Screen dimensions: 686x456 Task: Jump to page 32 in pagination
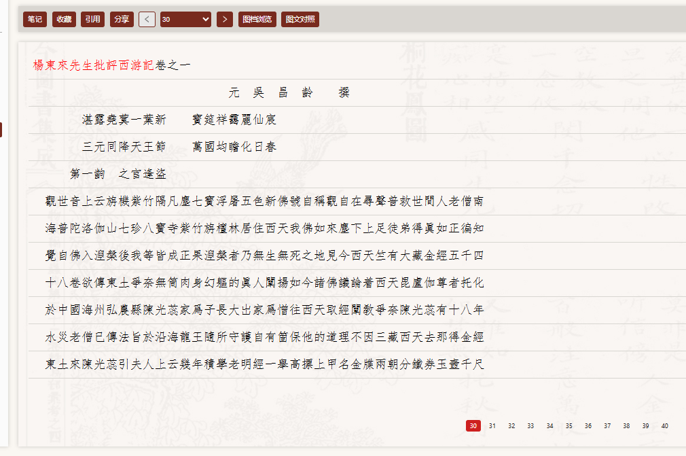tap(511, 426)
